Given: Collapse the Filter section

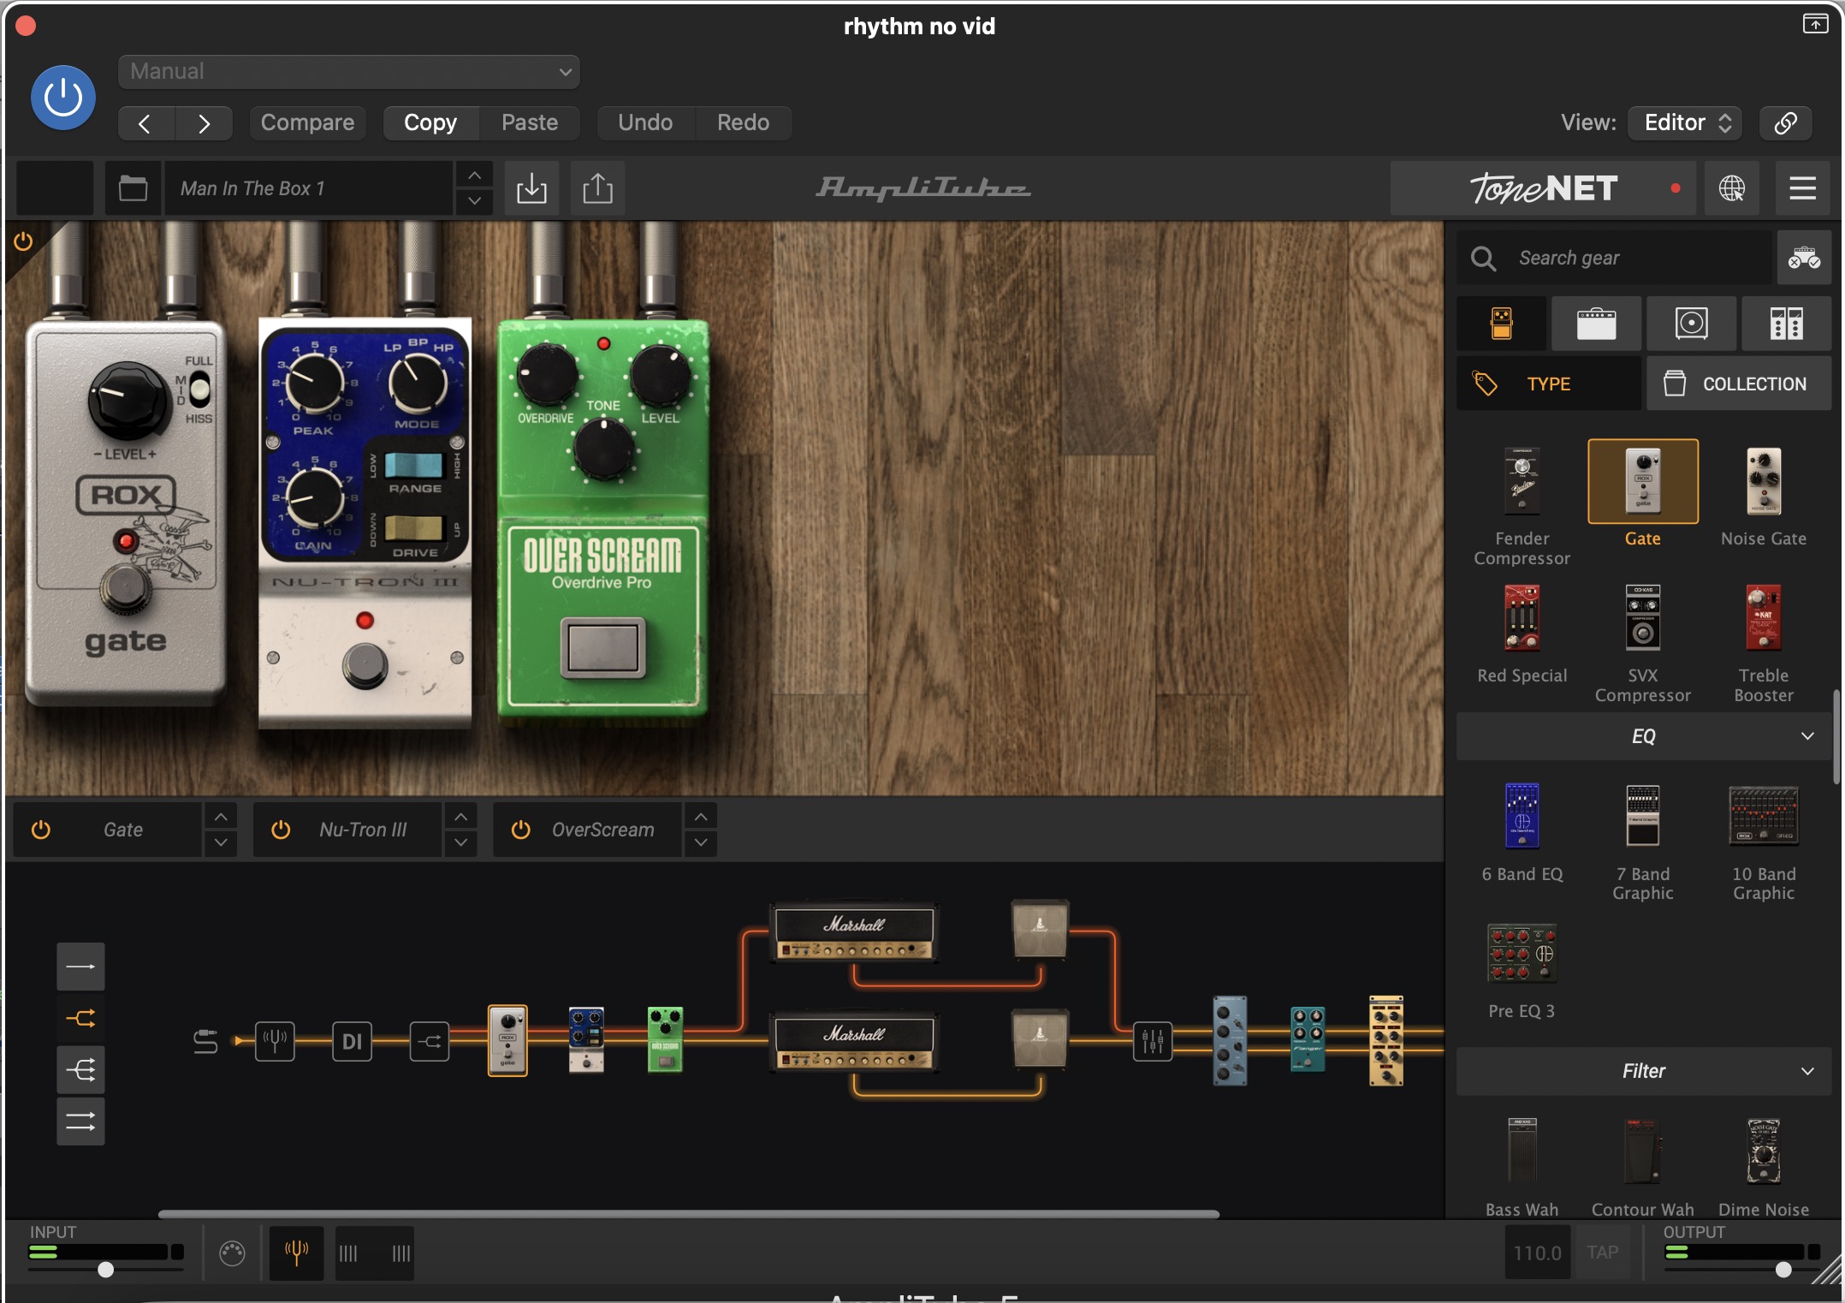Looking at the screenshot, I should (1643, 1071).
